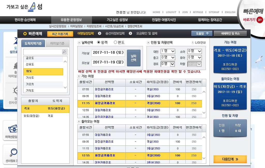The width and height of the screenshot is (265, 168).
Task: Select the 12:55 대원카훼리호 outbound sailing
Action: pos(139,110)
